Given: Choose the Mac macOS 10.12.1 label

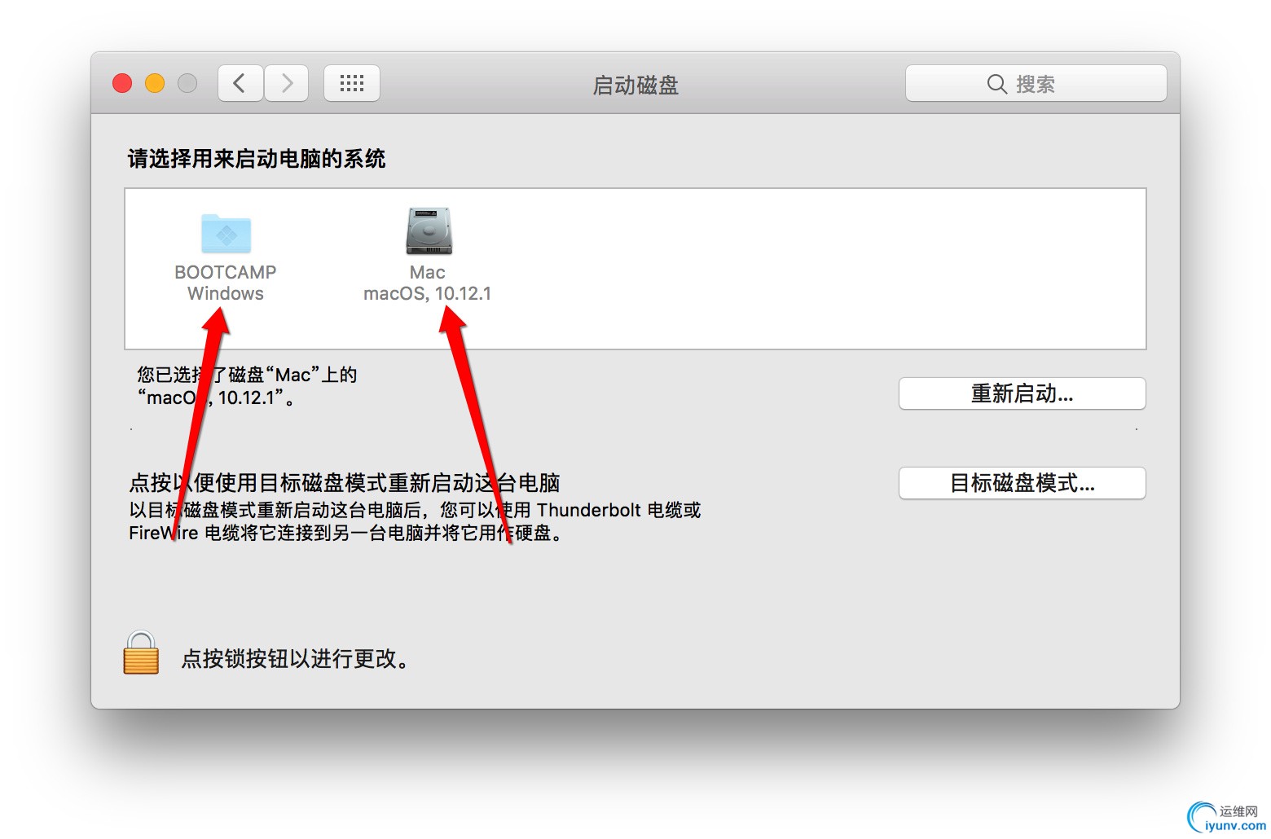Looking at the screenshot, I should (428, 283).
